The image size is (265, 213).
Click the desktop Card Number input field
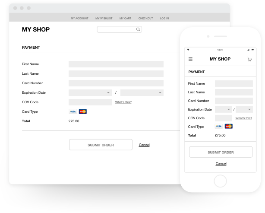(116, 83)
